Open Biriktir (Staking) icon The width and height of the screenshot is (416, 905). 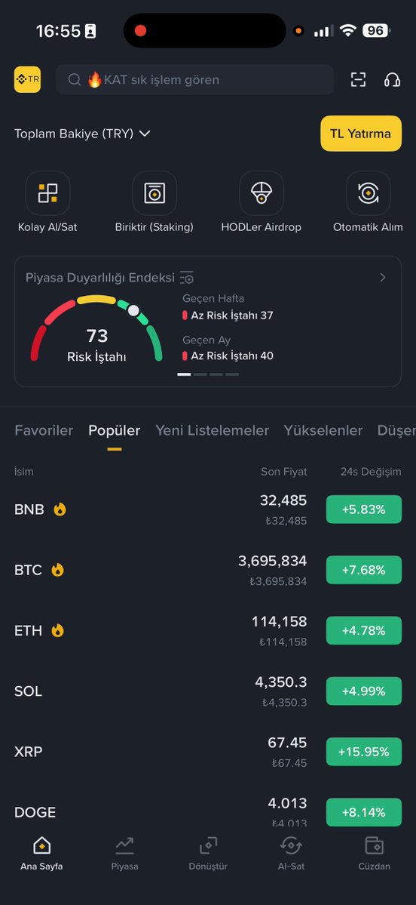[154, 192]
